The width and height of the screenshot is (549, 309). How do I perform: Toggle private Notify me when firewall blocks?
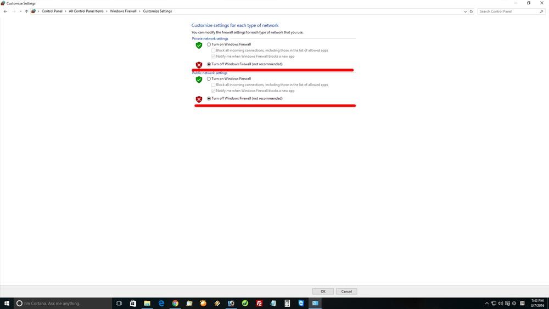coord(213,57)
